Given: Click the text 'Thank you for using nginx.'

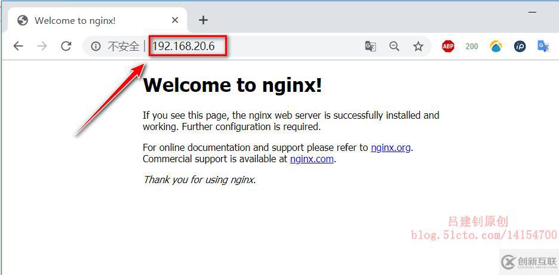Looking at the screenshot, I should click(x=199, y=180).
